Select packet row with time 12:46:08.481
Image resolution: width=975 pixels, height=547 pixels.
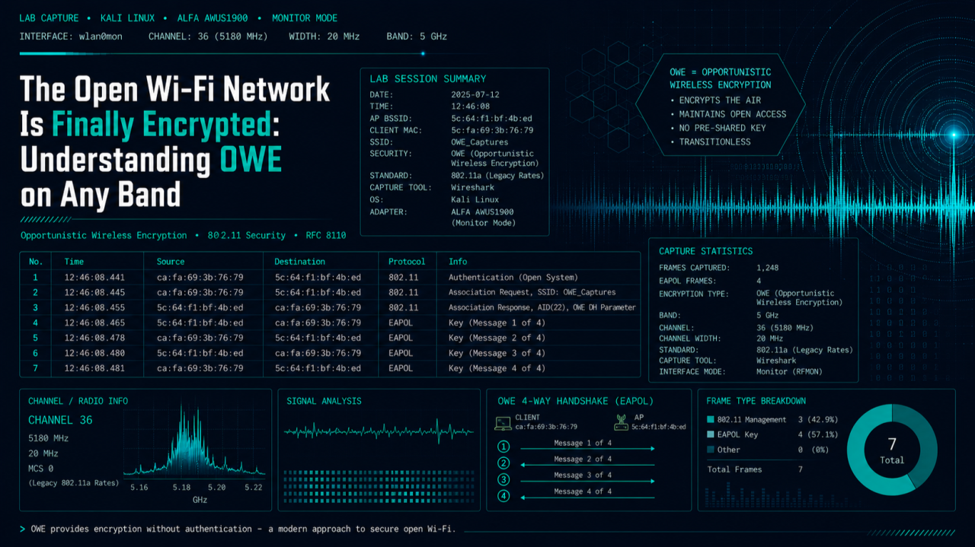330,368
